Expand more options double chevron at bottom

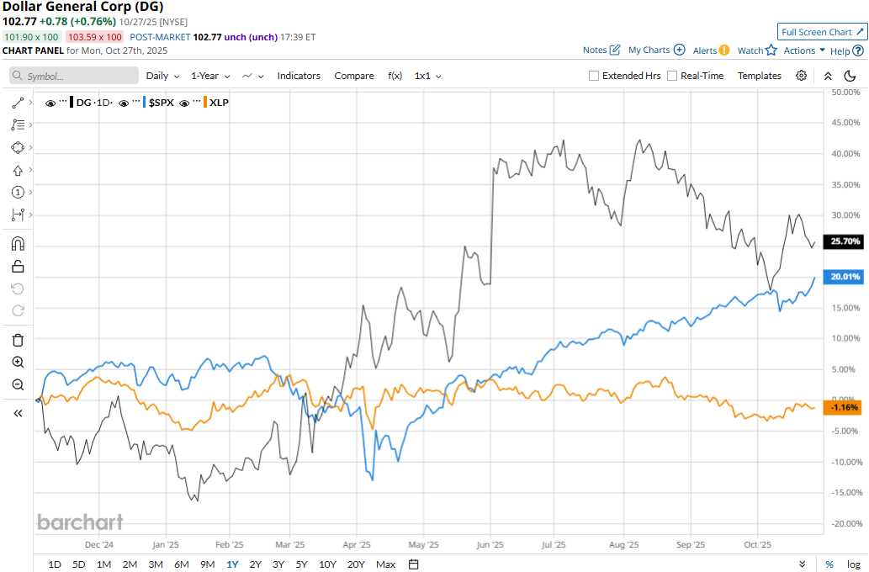803,564
